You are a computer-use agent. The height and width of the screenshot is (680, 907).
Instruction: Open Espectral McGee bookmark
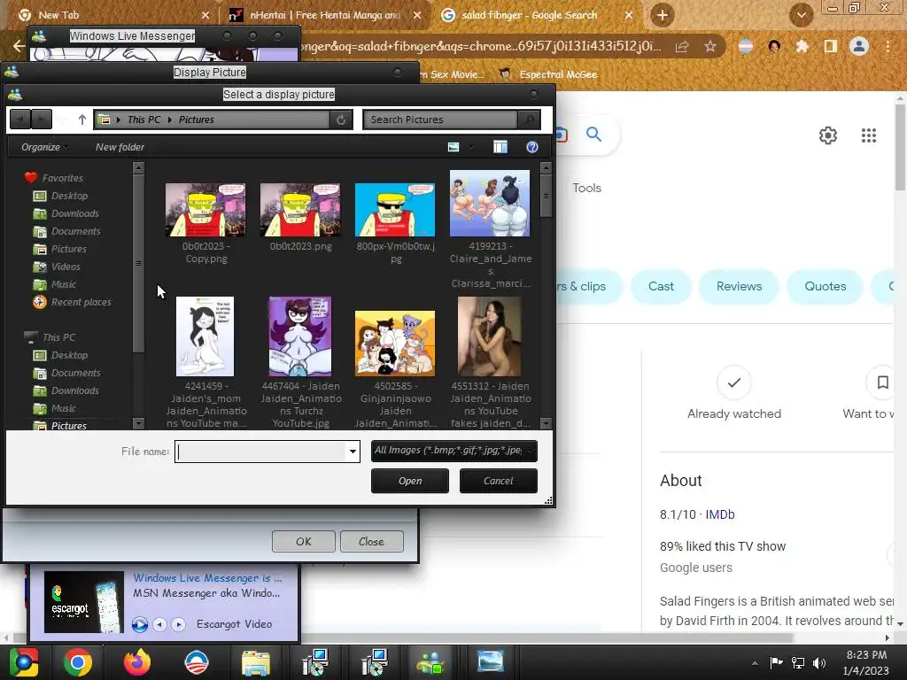[549, 74]
